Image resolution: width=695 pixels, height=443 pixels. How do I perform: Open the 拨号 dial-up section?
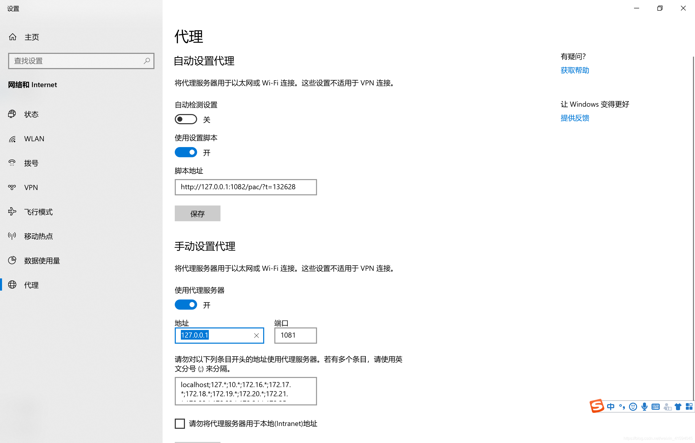coord(31,163)
